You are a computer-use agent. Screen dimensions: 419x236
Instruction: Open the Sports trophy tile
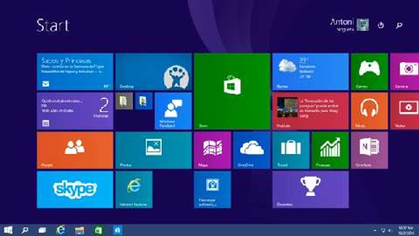311,190
